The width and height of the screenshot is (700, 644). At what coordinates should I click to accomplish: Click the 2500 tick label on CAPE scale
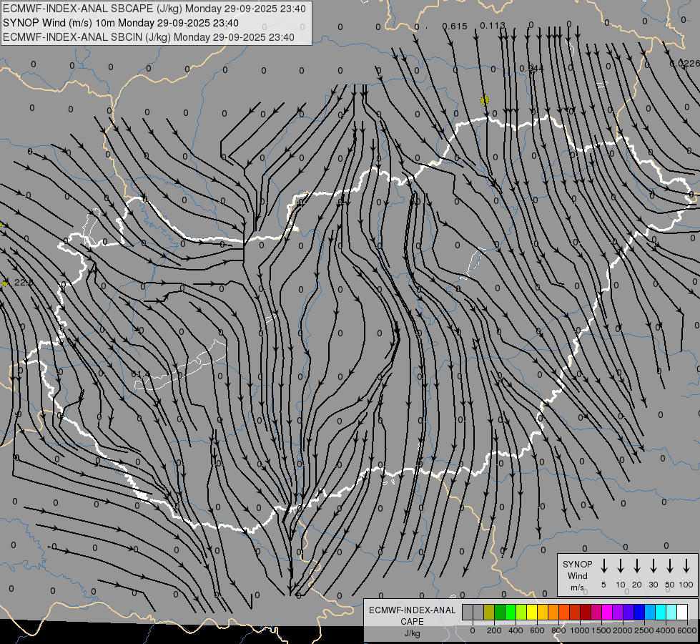644,630
